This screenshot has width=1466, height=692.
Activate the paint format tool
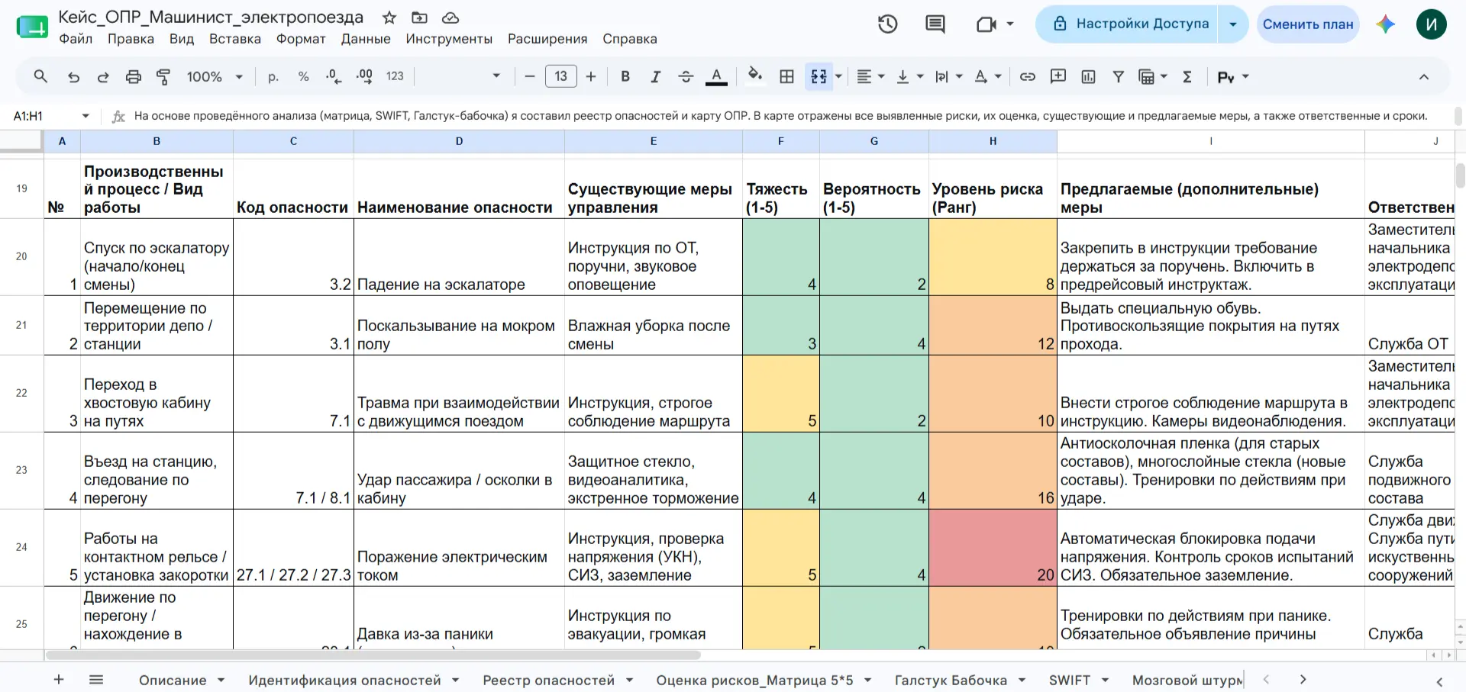pyautogui.click(x=163, y=76)
